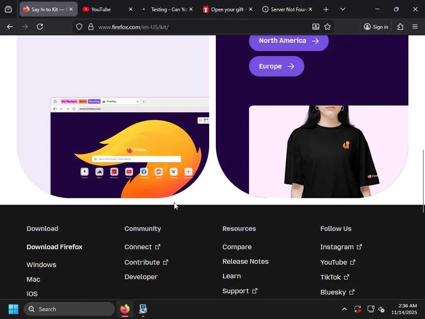Open the YouTube follow link in footer
Image resolution: width=425 pixels, height=319 pixels.
click(x=338, y=263)
